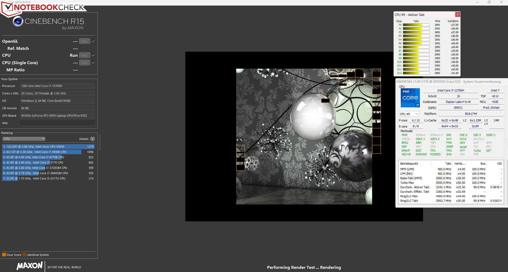
Task: Minimize the Cinebench window
Action: [x=477, y=2]
